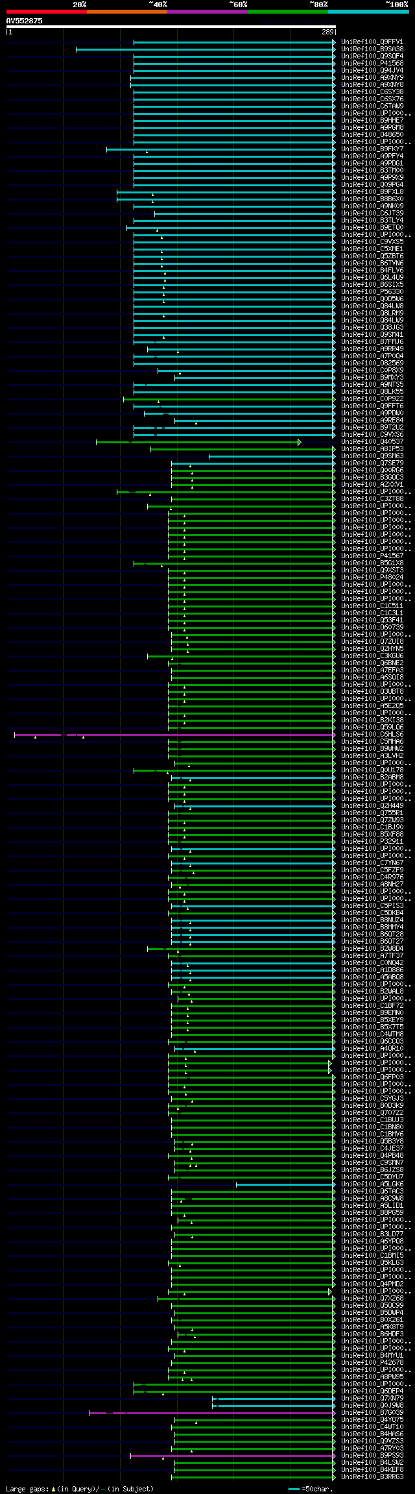Click the UniRef100_P56330 label
The height and width of the screenshot is (1494, 415).
[x=372, y=292]
